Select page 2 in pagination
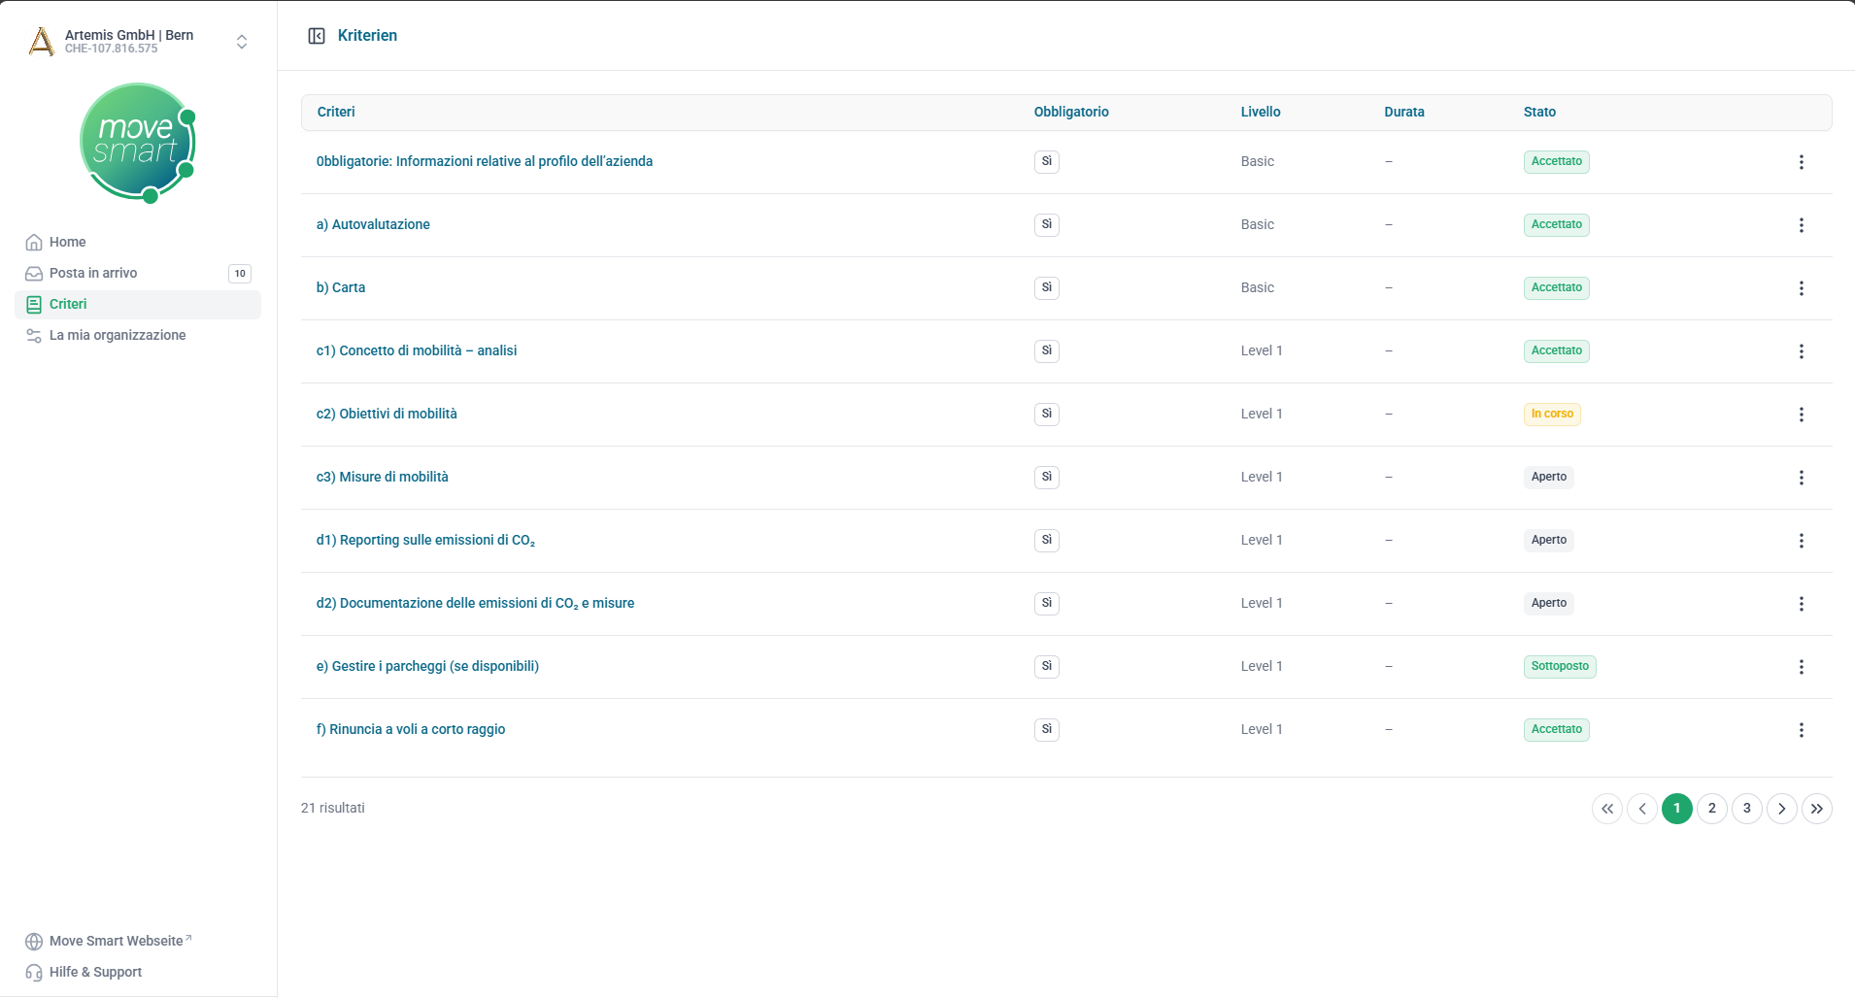This screenshot has width=1855, height=998. [x=1711, y=809]
